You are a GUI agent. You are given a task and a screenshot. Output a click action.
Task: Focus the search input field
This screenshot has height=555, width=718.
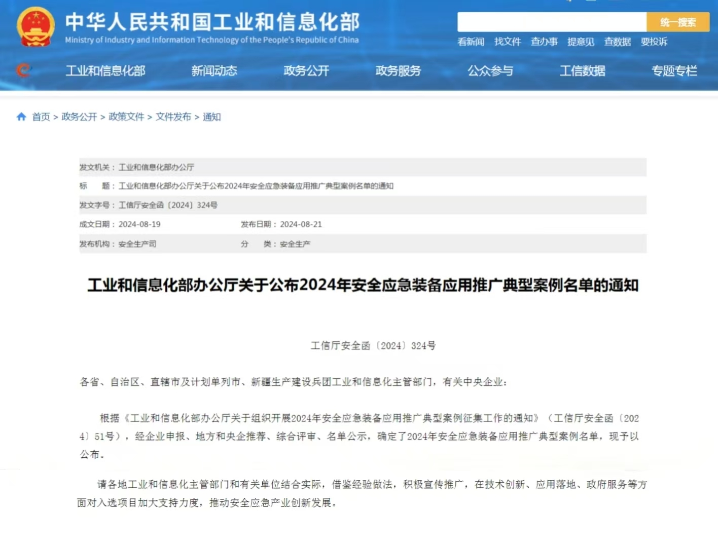[x=552, y=22]
